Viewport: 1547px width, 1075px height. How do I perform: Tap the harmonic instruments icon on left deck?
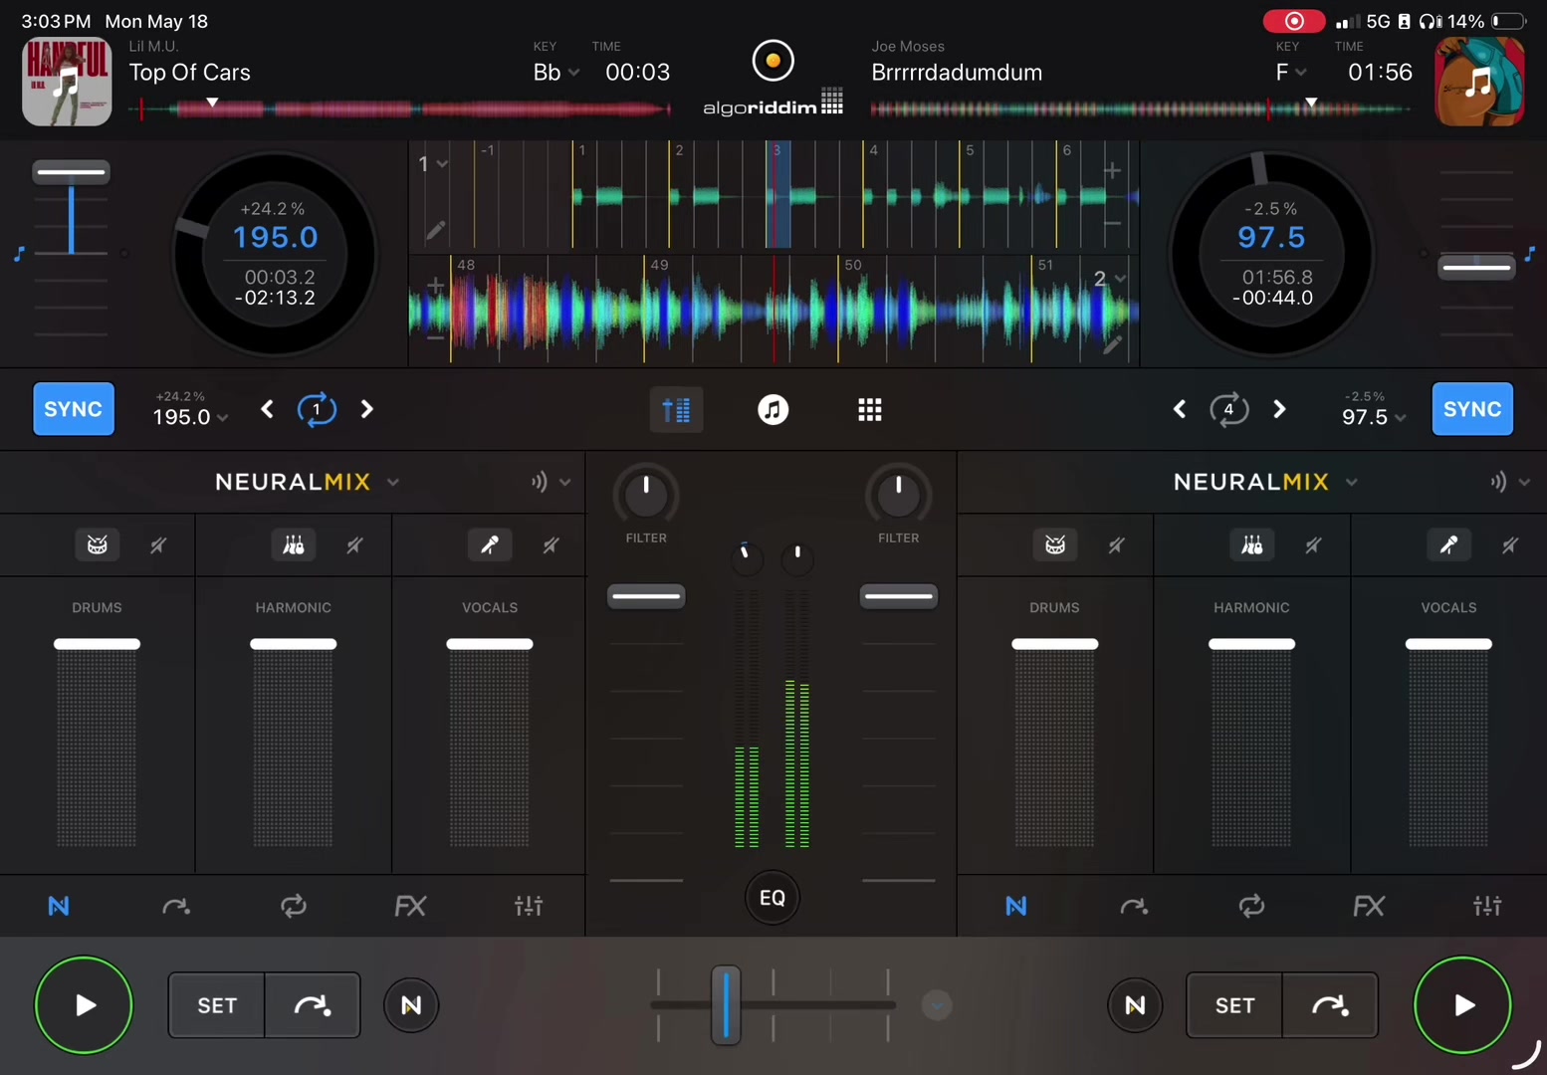pyautogui.click(x=294, y=544)
